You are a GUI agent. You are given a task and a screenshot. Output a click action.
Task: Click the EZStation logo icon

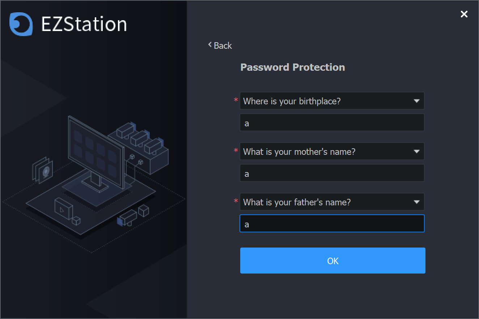(x=21, y=24)
